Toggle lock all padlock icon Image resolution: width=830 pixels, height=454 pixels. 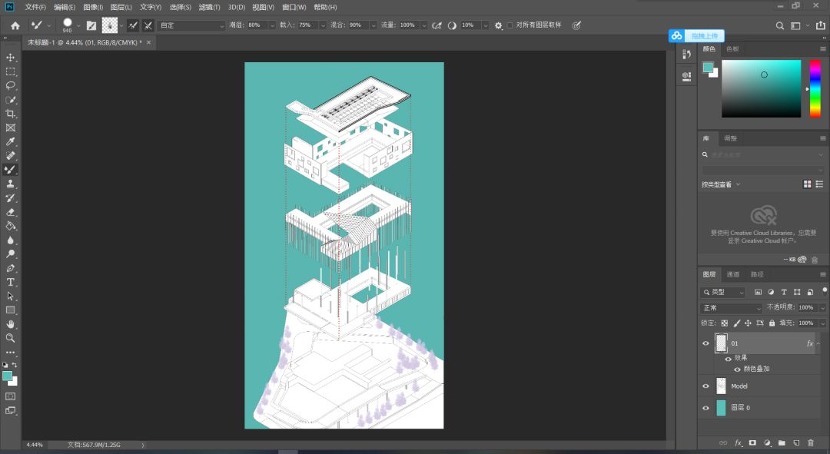tap(772, 323)
